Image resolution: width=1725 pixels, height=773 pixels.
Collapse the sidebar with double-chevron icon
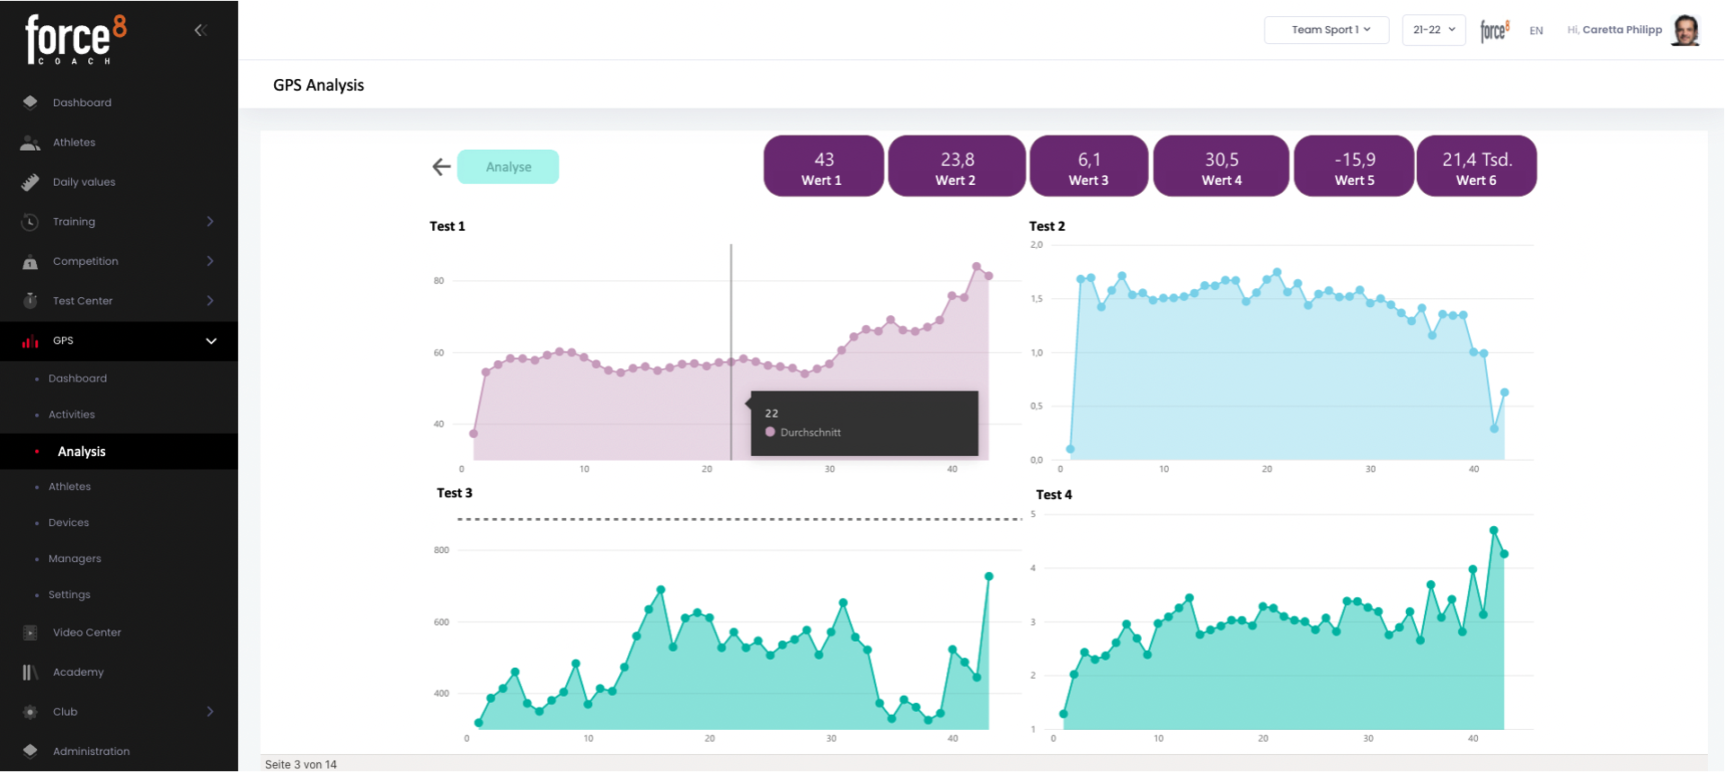tap(200, 31)
